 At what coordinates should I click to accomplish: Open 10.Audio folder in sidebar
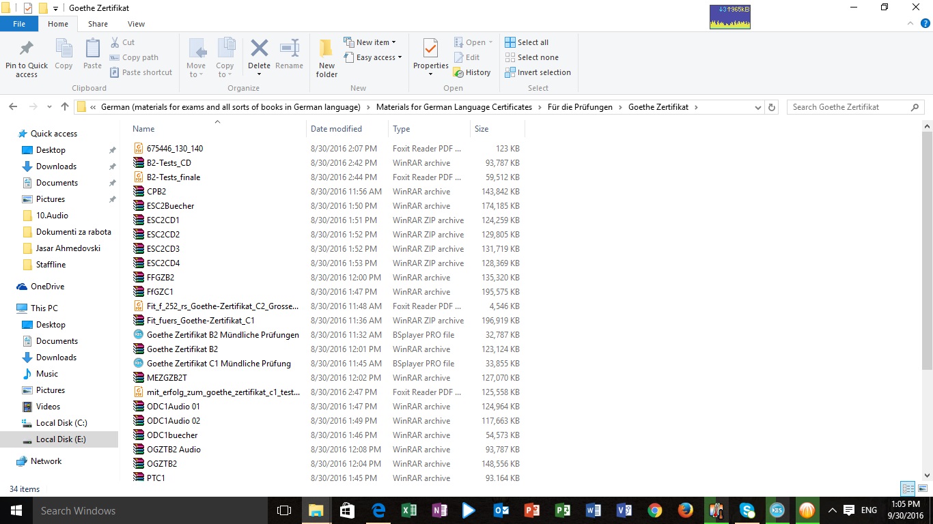coord(52,216)
